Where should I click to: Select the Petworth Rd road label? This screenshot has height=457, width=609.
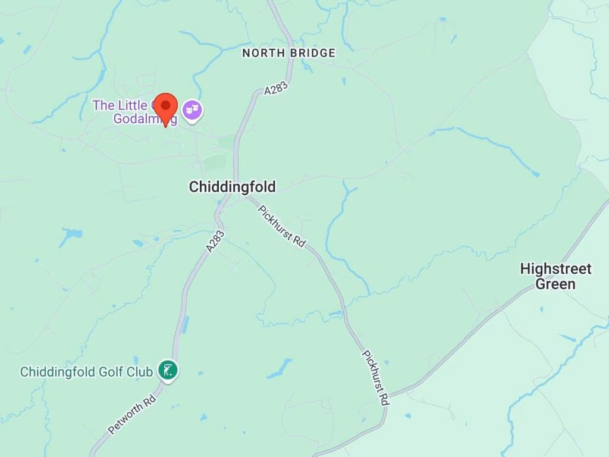132,414
